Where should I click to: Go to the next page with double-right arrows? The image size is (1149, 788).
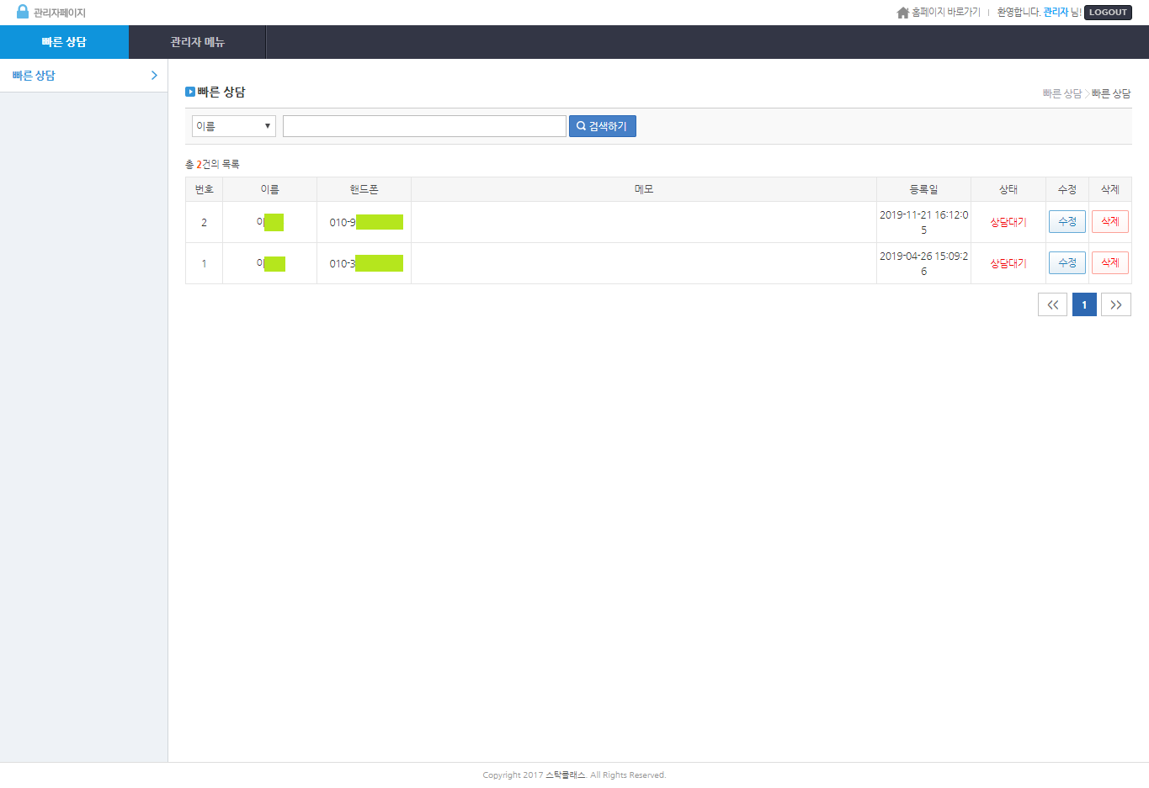(x=1115, y=304)
